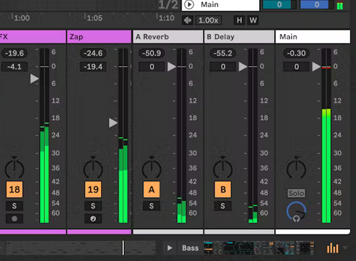
Task: Click the Zap volume value -19.4
Action: [x=93, y=67]
